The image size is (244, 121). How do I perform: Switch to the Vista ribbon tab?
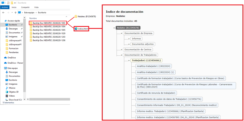pyautogui.click(x=36, y=7)
